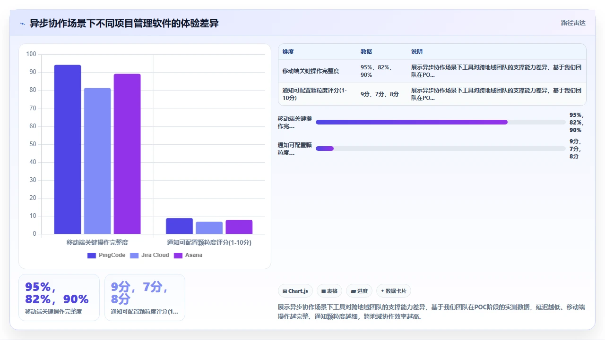Open the 95%, 82%, 90% data card
The height and width of the screenshot is (340, 605).
click(59, 298)
